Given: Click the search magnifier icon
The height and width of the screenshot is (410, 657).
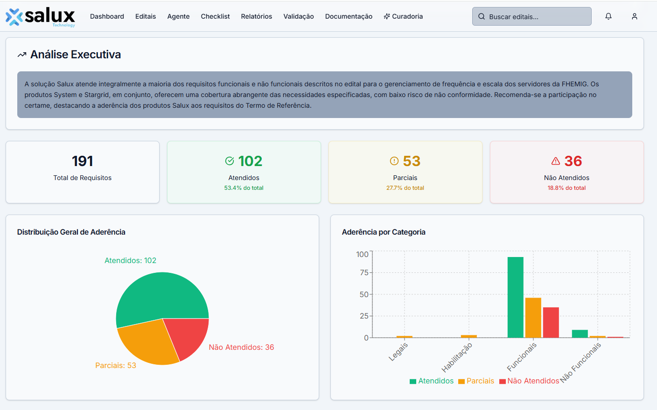Looking at the screenshot, I should 482,16.
